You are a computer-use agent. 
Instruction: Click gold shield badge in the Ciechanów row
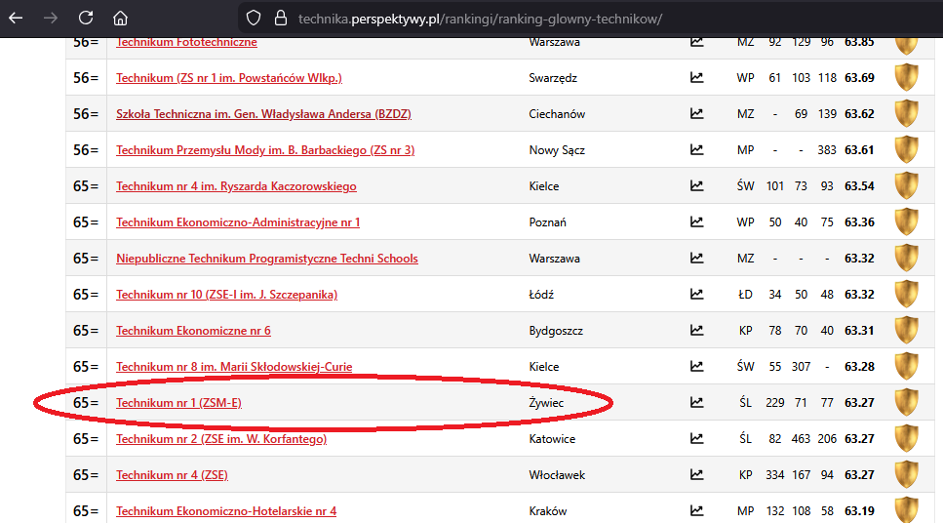(x=906, y=114)
